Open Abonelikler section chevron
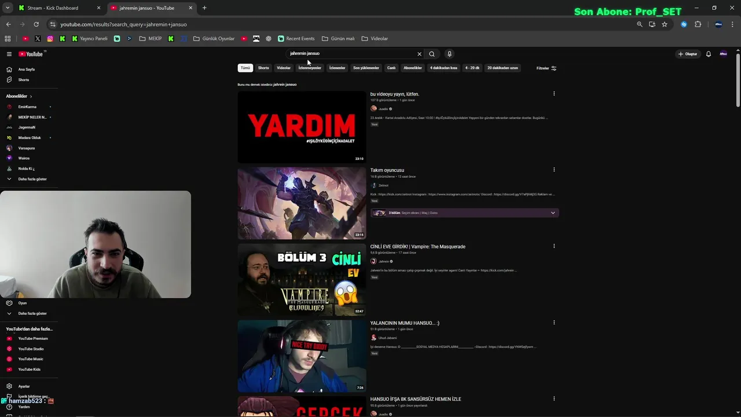 [x=31, y=96]
